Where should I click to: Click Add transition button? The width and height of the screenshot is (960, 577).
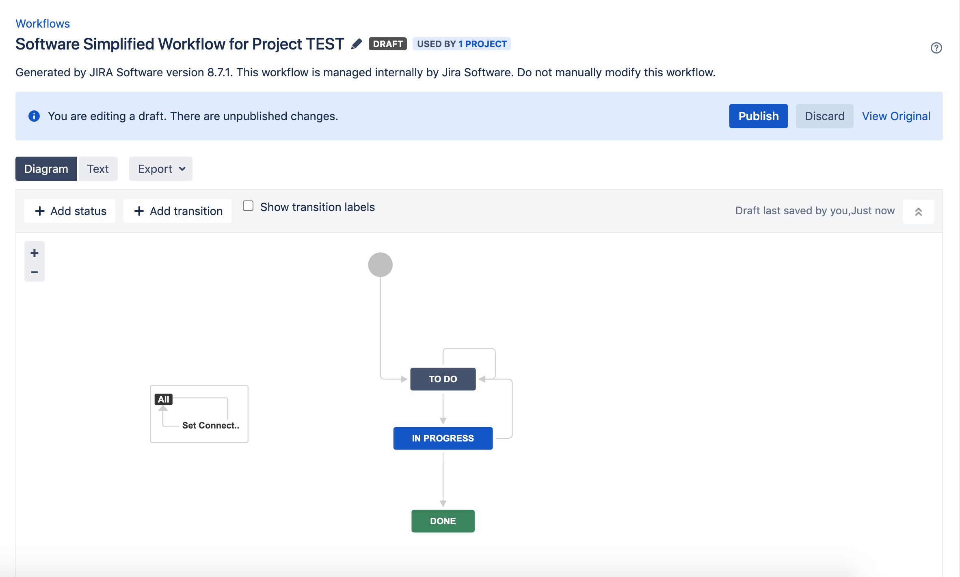point(177,211)
